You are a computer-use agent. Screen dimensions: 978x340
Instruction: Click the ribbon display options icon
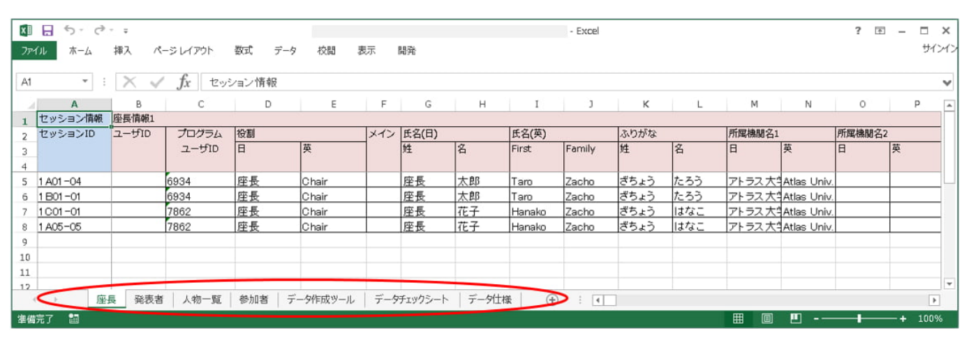[x=880, y=31]
